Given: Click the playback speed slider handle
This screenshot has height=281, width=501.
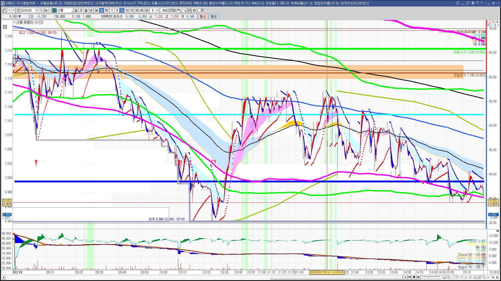Looking at the screenshot, I should pos(429,277).
